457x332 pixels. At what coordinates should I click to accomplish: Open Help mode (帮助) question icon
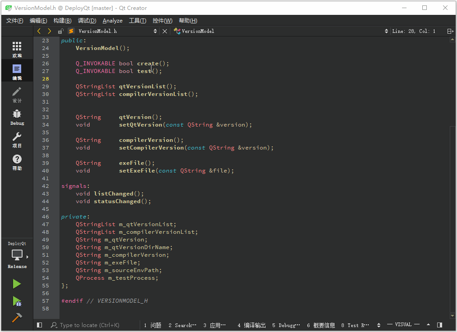point(17,159)
